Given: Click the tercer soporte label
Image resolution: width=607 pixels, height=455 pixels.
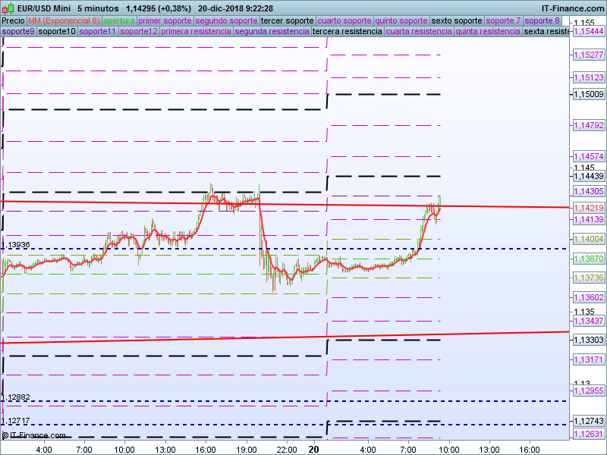Looking at the screenshot, I should pos(287,20).
